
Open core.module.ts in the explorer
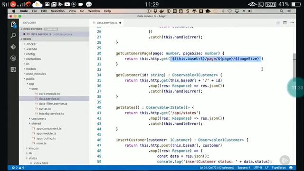(x=49, y=94)
